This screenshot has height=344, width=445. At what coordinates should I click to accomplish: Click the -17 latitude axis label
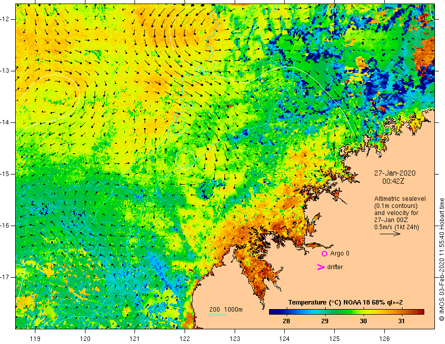[x=5, y=277]
